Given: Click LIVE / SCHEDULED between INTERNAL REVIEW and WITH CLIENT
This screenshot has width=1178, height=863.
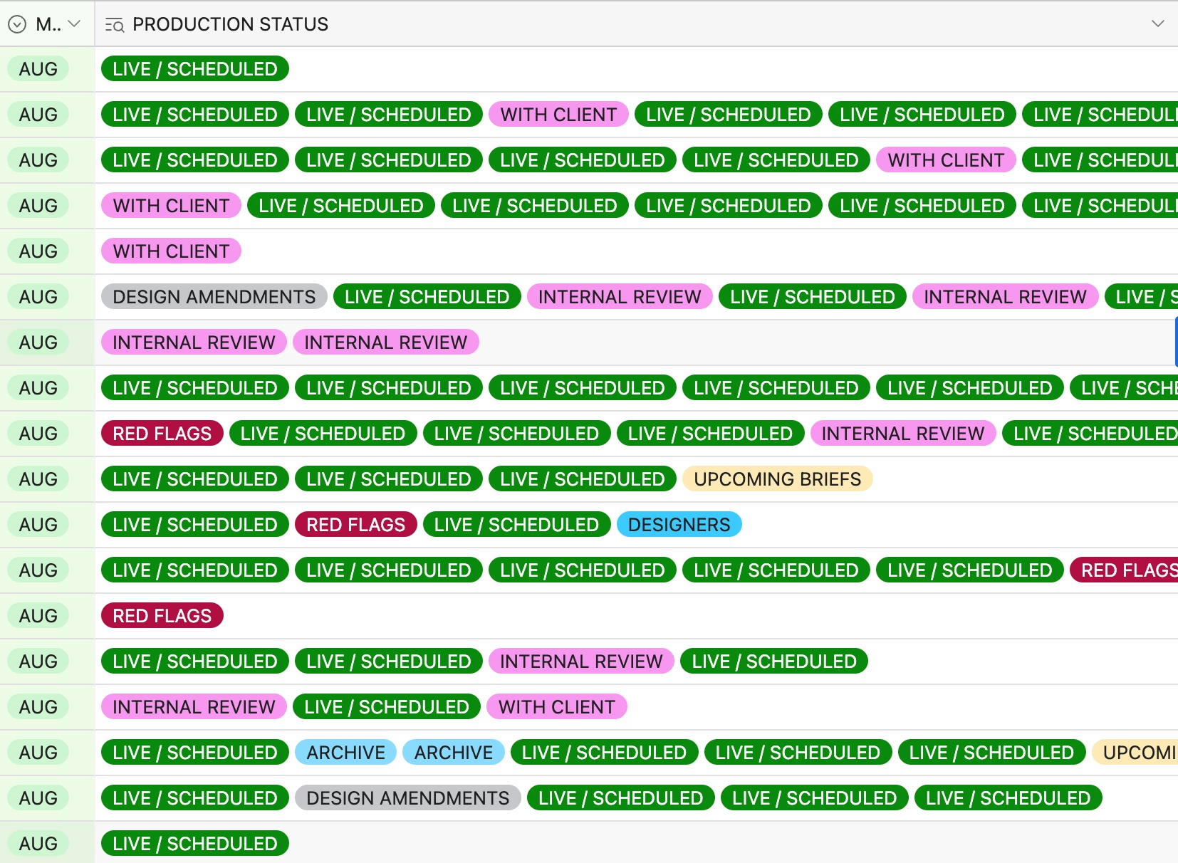Looking at the screenshot, I should click(387, 707).
